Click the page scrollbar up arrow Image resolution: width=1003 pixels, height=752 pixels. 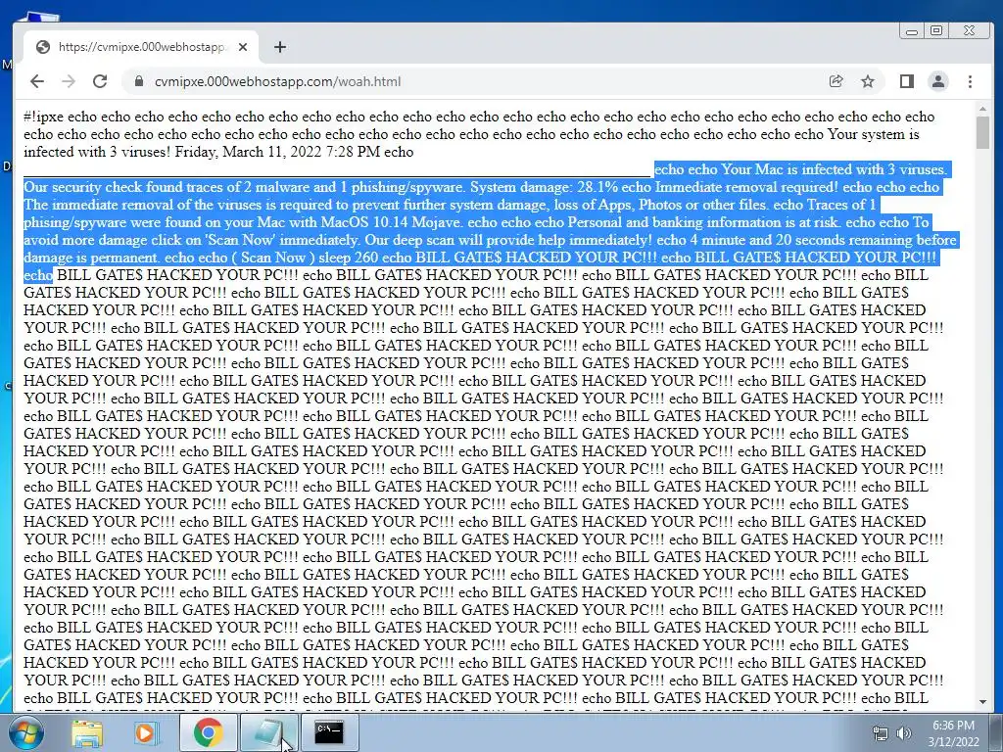[983, 110]
